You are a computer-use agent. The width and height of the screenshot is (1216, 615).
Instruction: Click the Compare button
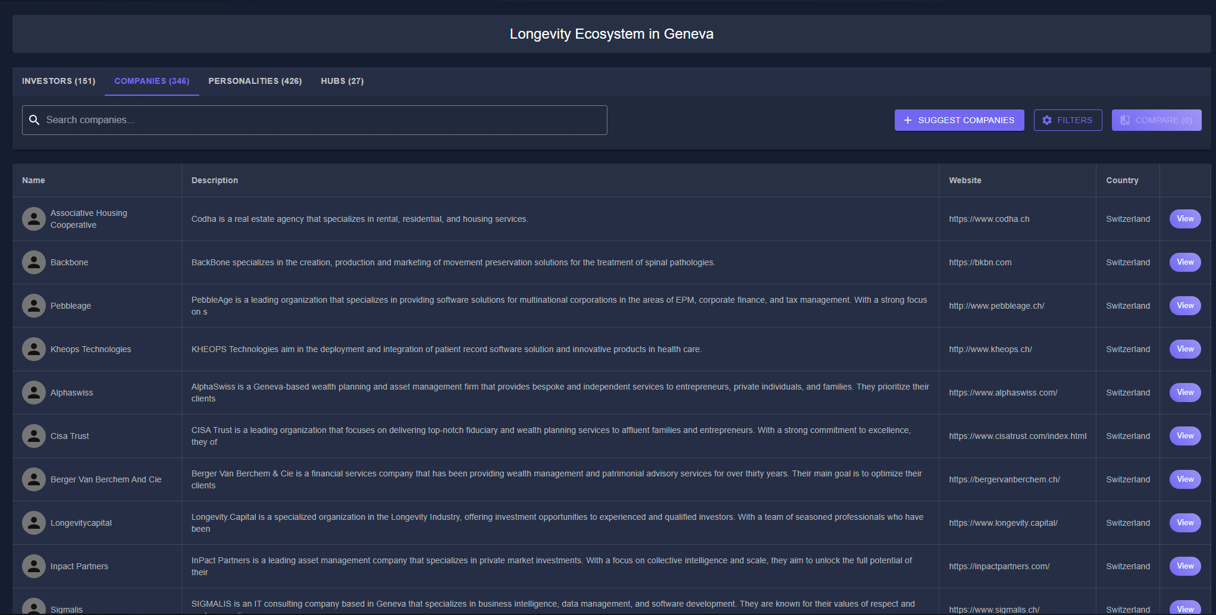coord(1156,120)
